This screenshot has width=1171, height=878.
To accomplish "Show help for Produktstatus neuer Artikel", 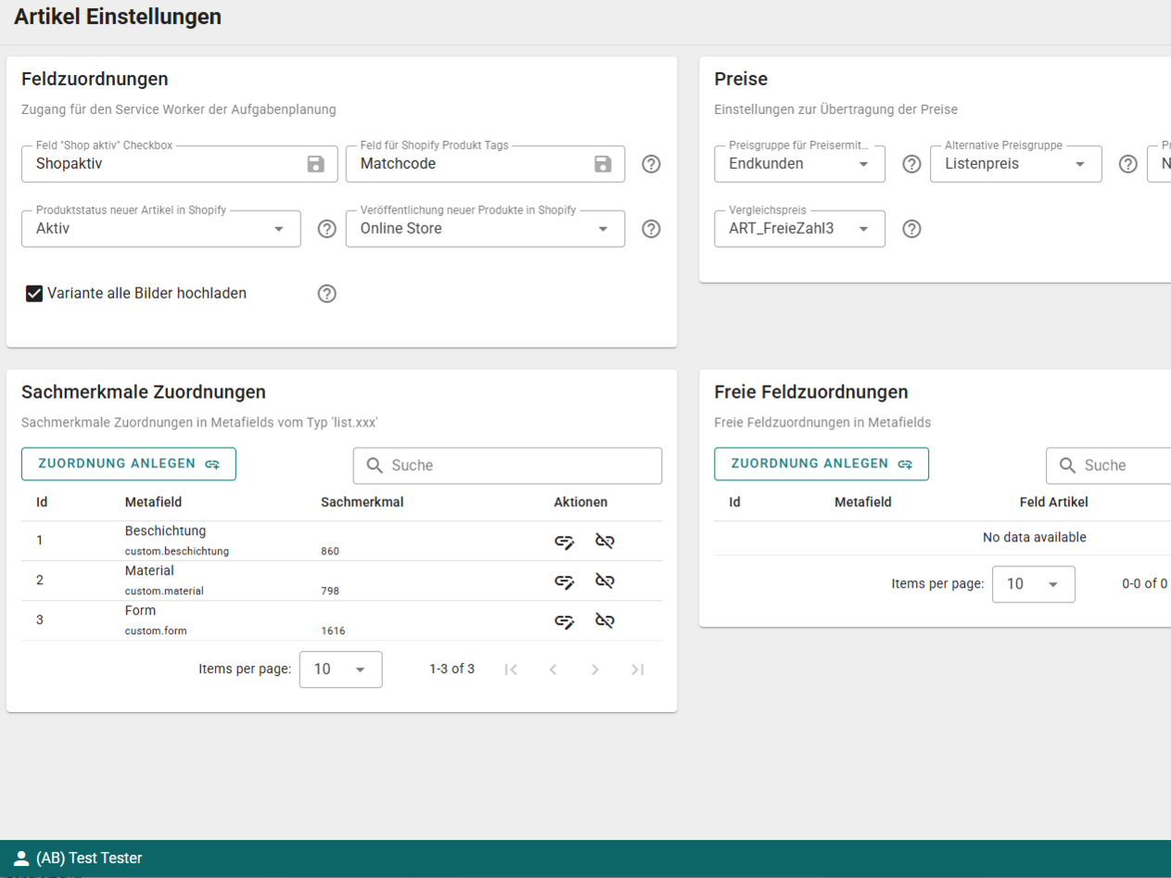I will (326, 229).
